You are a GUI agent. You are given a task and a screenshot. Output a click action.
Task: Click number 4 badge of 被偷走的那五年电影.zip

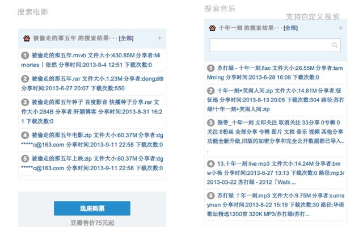tap(25, 136)
